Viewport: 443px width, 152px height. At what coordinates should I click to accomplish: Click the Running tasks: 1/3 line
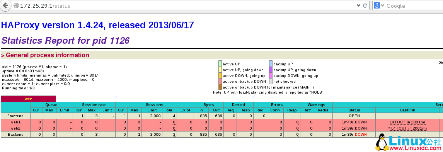18,88
